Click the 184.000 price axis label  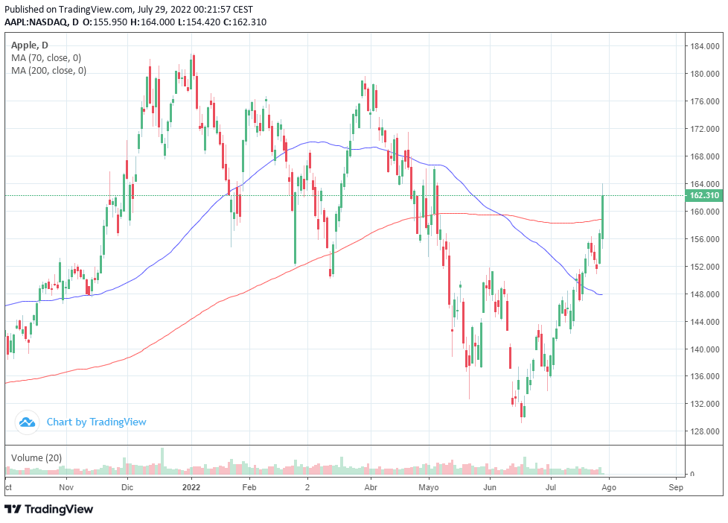pos(705,46)
